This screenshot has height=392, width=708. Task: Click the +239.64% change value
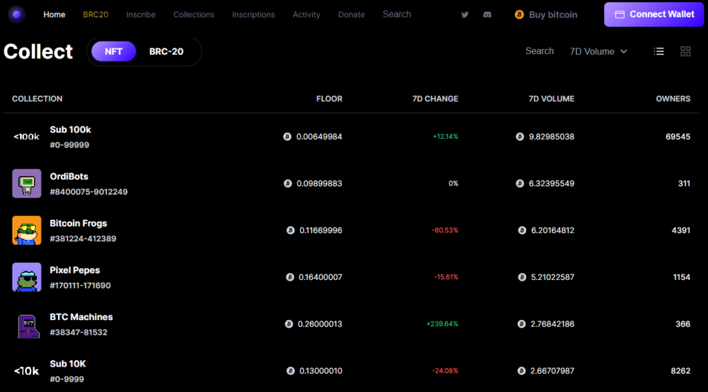click(442, 324)
